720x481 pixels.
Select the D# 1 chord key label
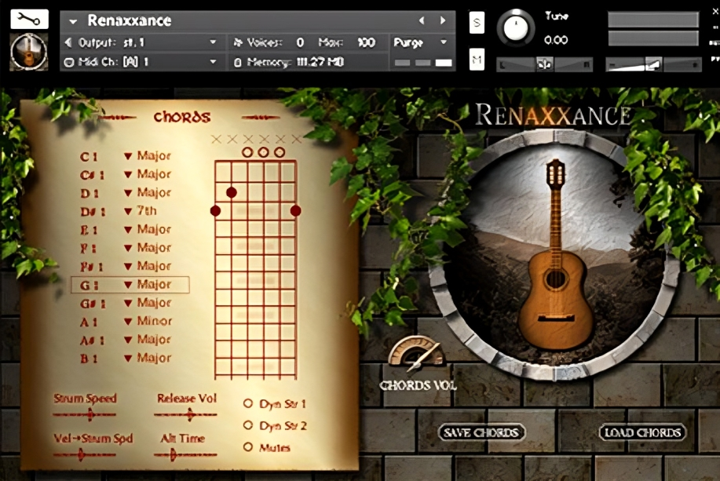tap(93, 212)
